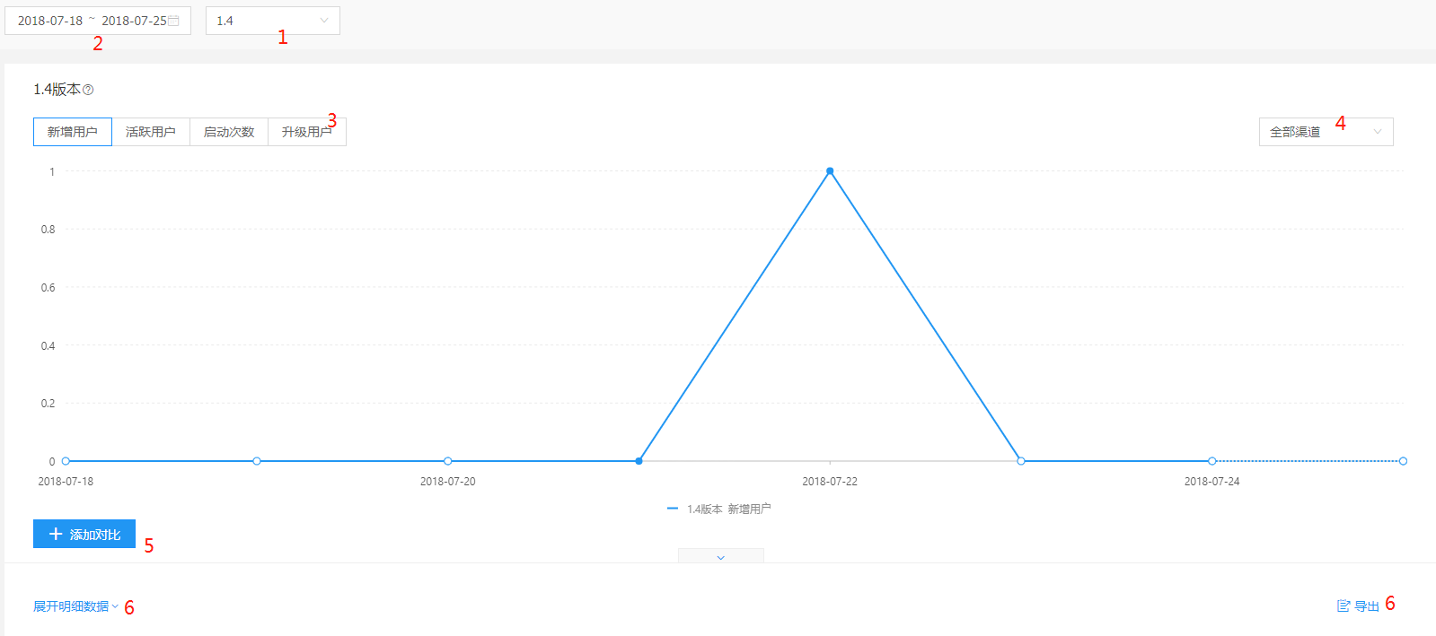This screenshot has height=636, width=1436.
Task: Click the filled data point before the peak
Action: tap(639, 461)
